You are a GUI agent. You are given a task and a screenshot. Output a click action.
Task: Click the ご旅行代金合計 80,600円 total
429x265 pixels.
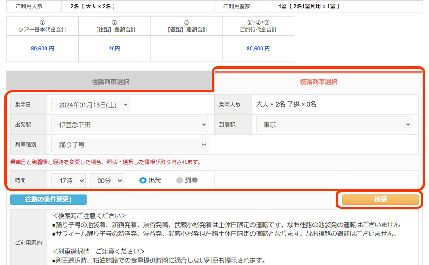pyautogui.click(x=258, y=49)
